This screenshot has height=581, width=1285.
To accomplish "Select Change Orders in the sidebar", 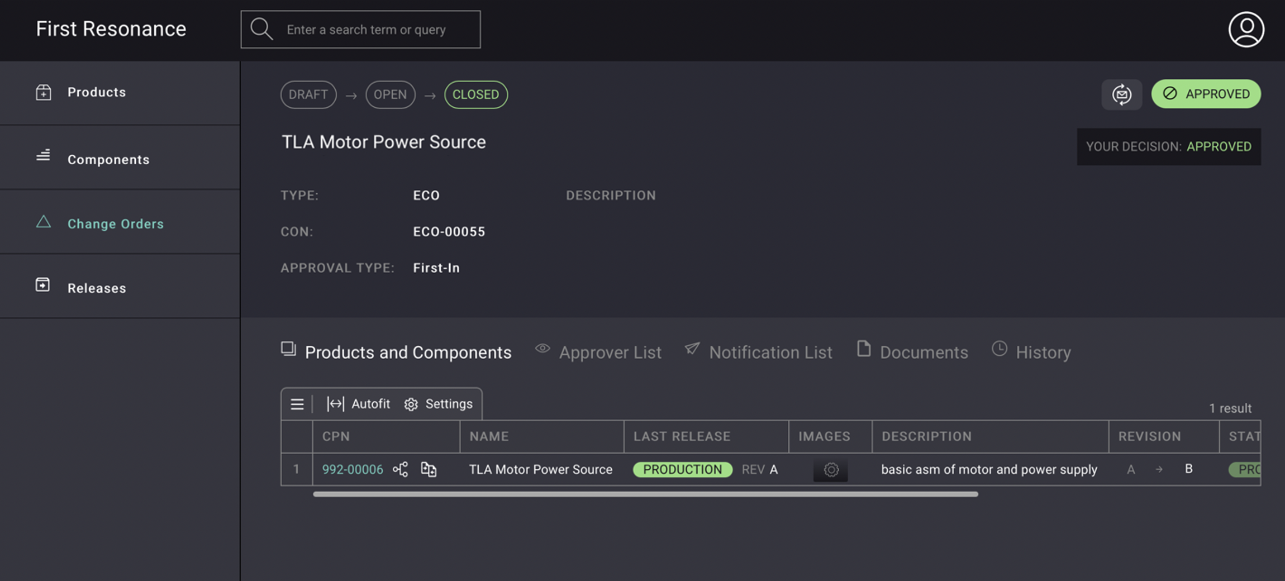I will tap(115, 223).
